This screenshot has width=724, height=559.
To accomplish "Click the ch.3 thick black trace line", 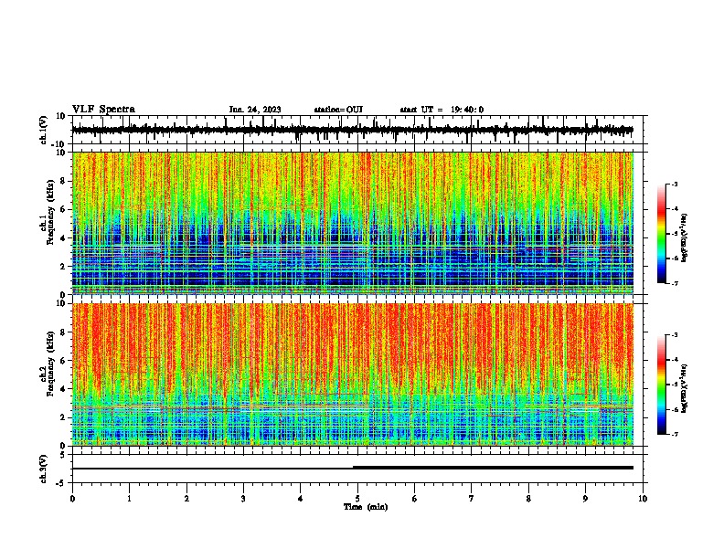I will 493,468.
